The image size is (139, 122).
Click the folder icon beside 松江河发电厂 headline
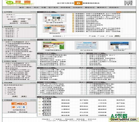(x=73, y=20)
